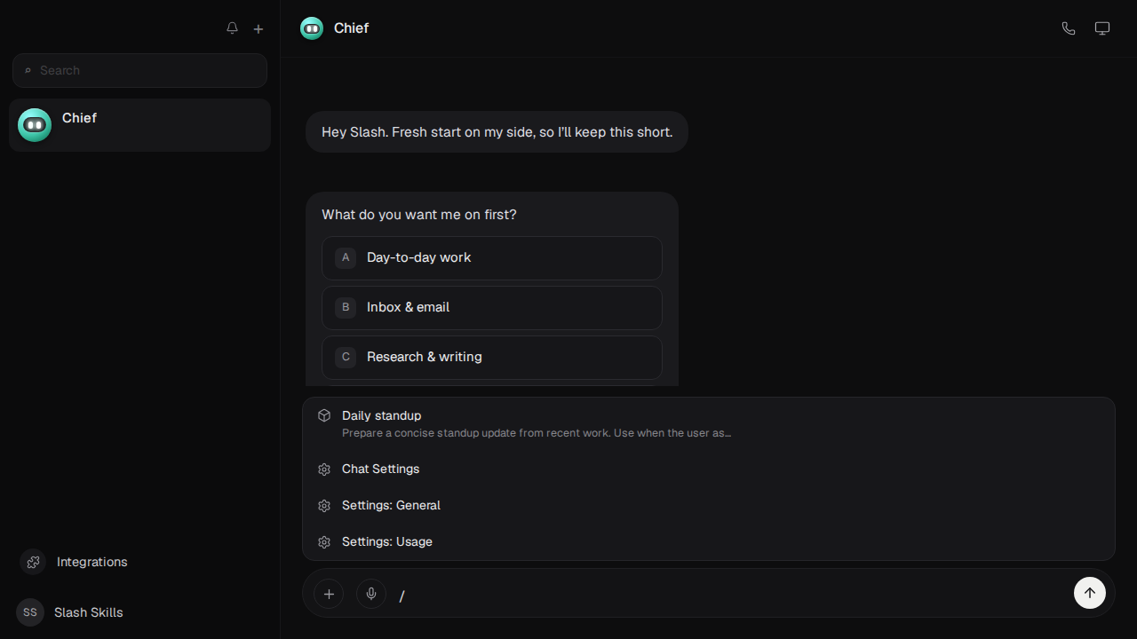This screenshot has width=1137, height=639.
Task: Click the notifications bell icon
Action: 232,28
